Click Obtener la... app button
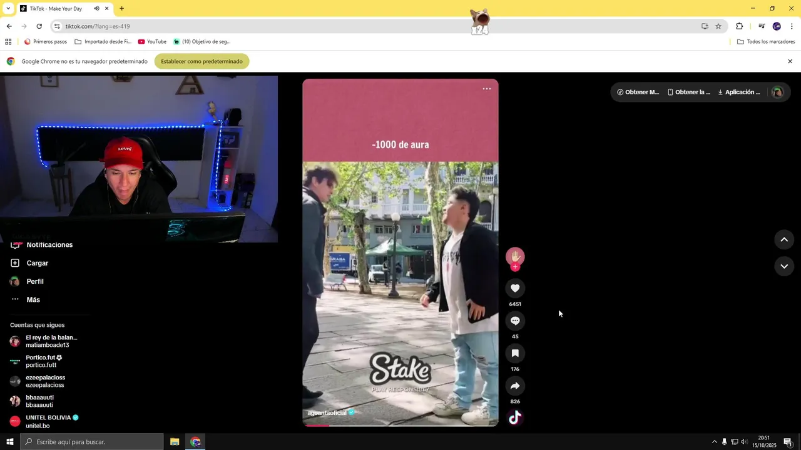This screenshot has height=450, width=801. point(689,92)
